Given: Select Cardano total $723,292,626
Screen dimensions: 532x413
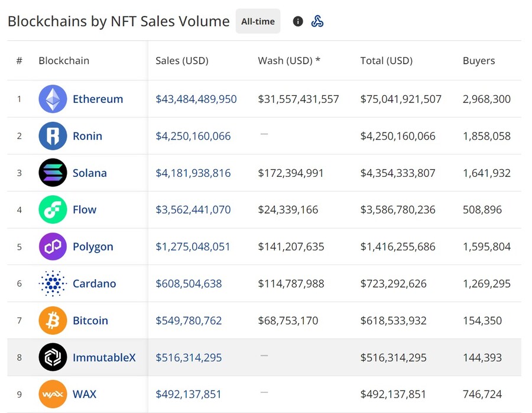Looking at the screenshot, I should (x=394, y=283).
